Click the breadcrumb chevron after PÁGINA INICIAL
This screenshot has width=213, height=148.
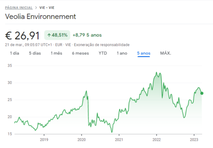point(36,8)
